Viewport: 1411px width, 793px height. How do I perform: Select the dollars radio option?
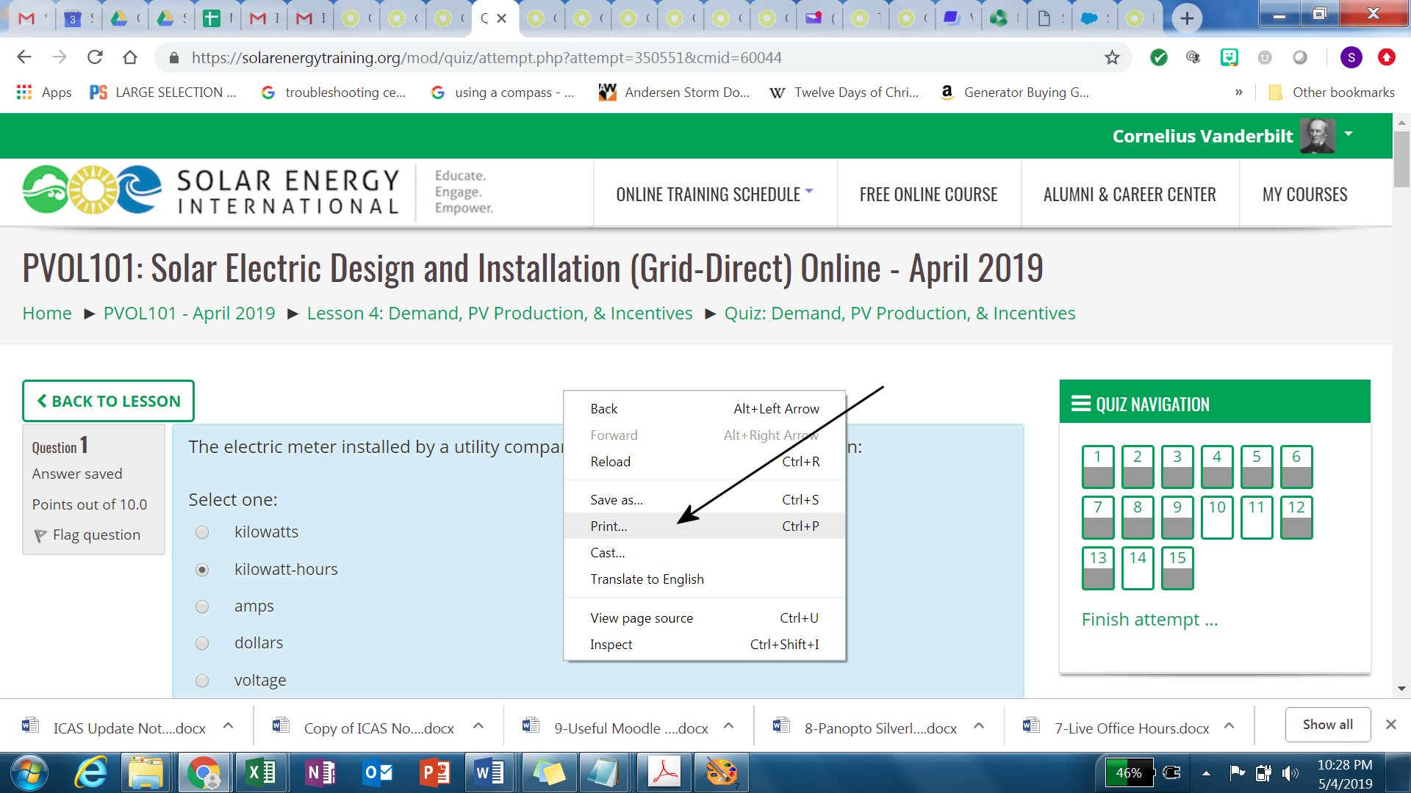pyautogui.click(x=202, y=643)
